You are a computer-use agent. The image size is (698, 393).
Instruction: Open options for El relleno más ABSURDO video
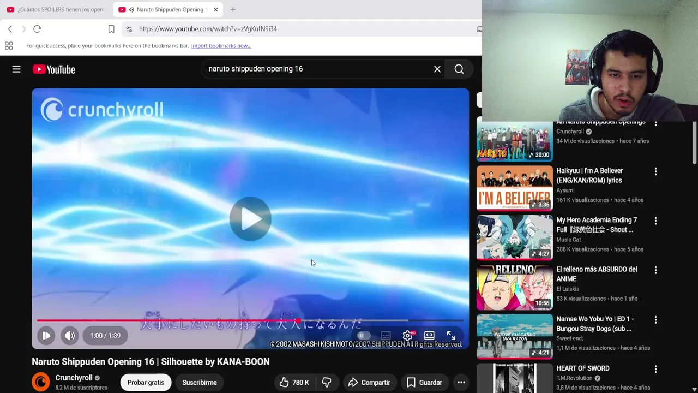click(x=655, y=270)
